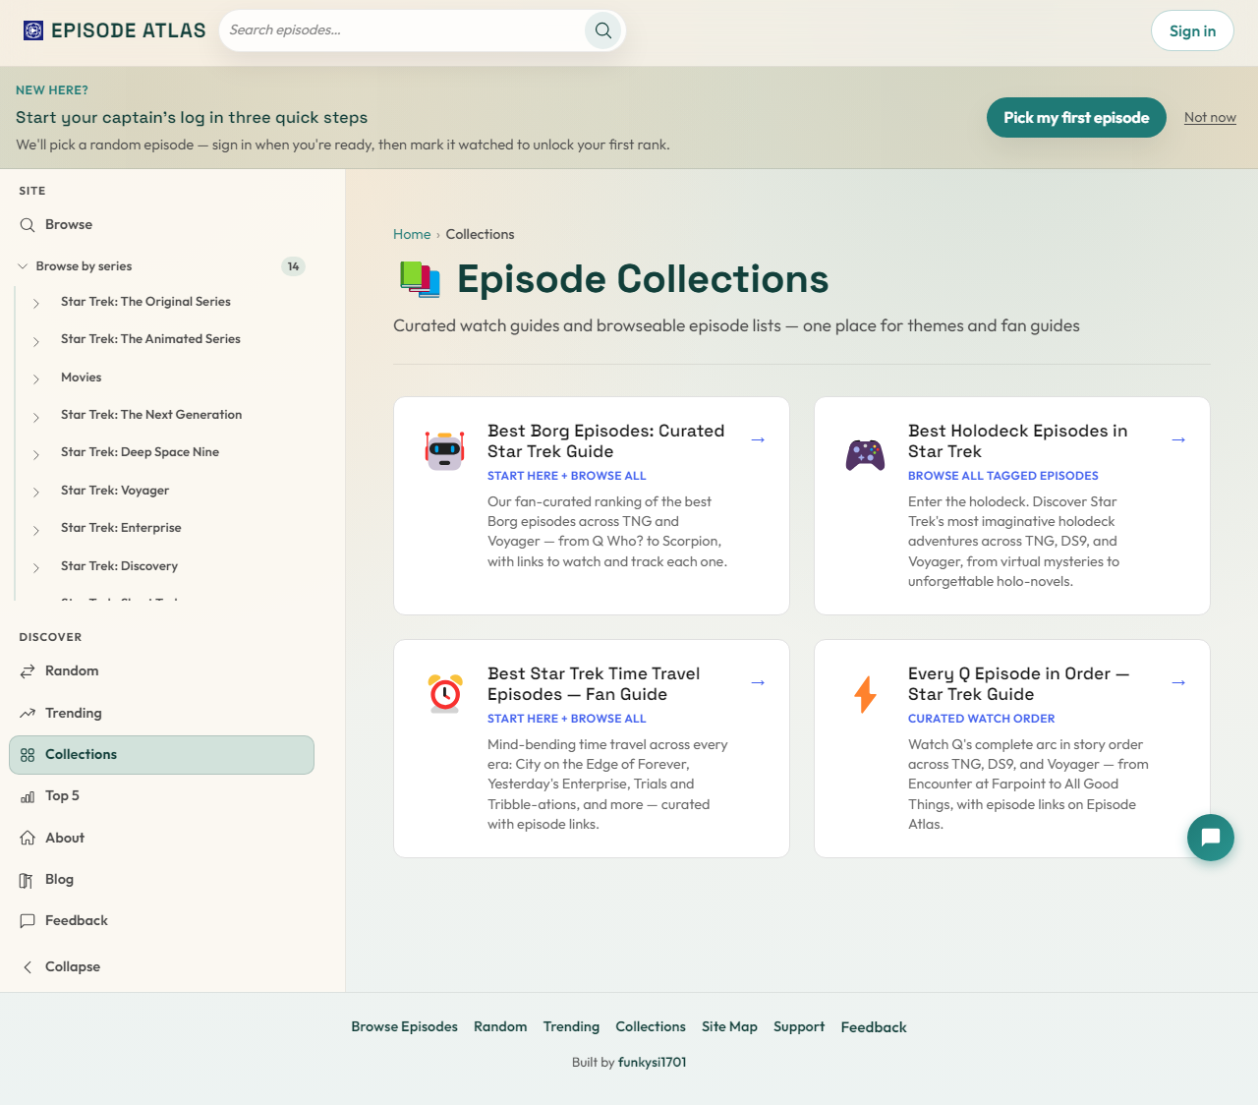Open Best Star Trek Time Travel guide
This screenshot has width=1258, height=1105.
594,684
